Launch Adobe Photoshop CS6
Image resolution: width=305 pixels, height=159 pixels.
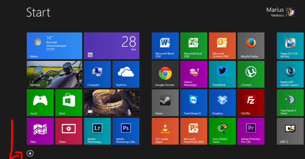[126, 131]
